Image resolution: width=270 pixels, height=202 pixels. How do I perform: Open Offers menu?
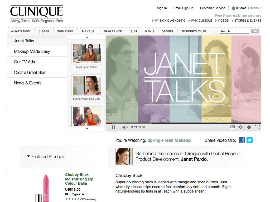[x=167, y=31]
